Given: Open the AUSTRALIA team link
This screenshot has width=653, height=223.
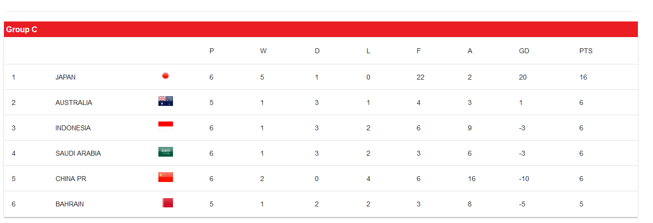Looking at the screenshot, I should click(74, 102).
